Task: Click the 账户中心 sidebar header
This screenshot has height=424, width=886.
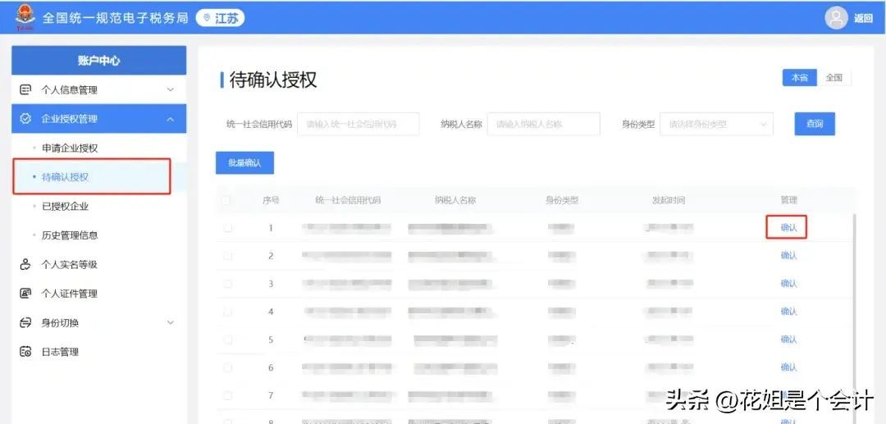Action: pos(99,61)
